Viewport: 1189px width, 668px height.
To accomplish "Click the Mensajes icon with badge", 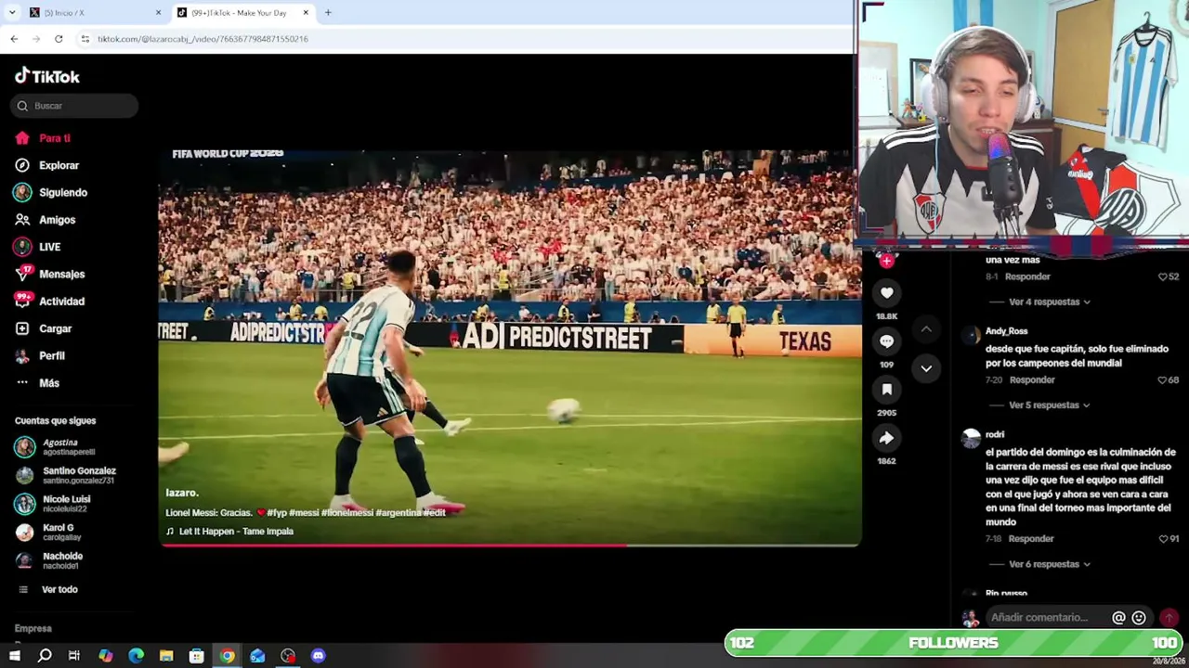I will [x=22, y=274].
